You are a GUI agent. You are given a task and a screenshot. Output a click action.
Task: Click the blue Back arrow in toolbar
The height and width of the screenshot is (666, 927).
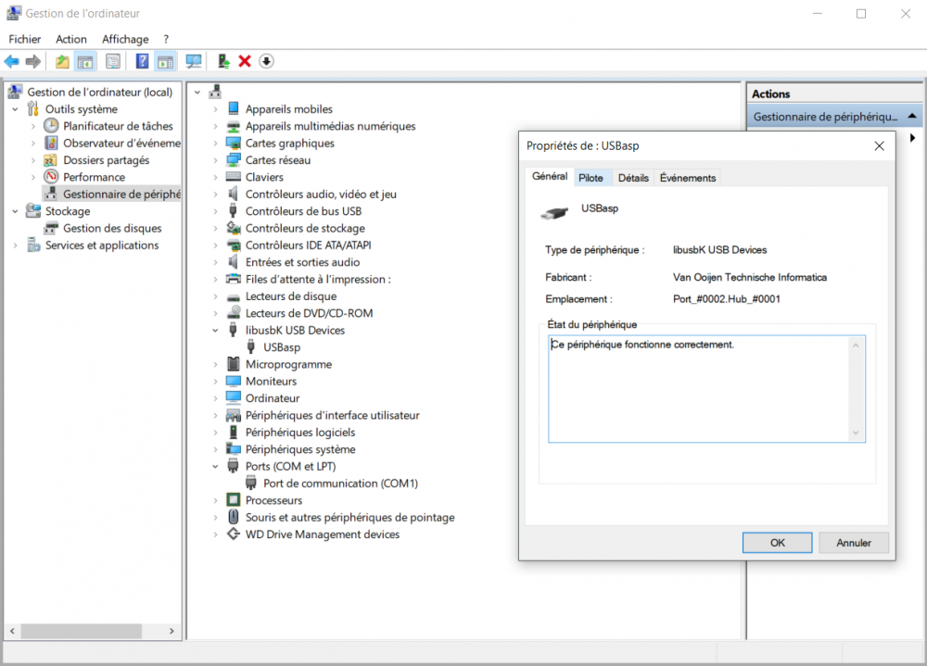(x=11, y=61)
